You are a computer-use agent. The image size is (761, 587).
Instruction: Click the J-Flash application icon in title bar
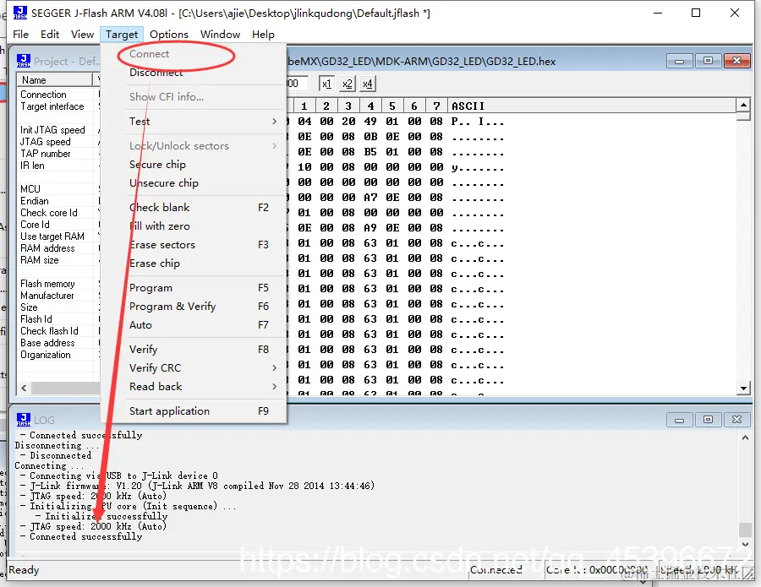click(20, 13)
